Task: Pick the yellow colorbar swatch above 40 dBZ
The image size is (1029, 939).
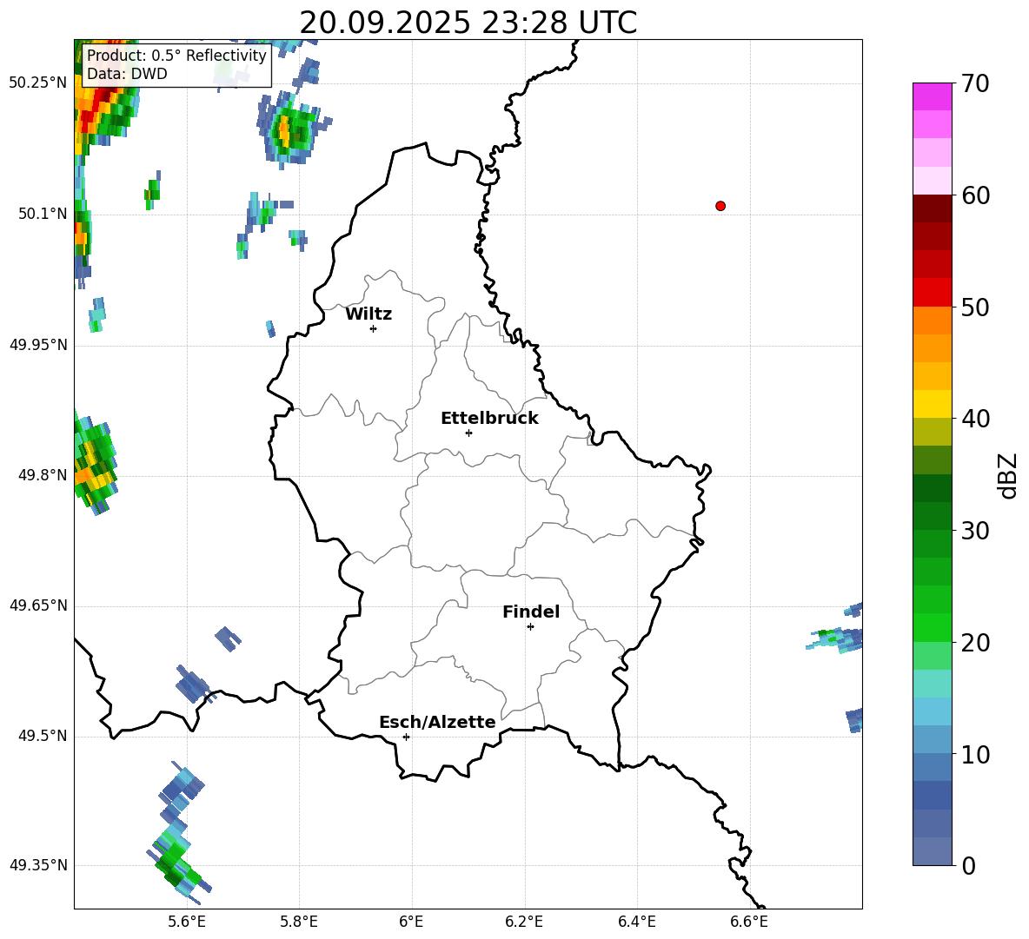Action: click(932, 404)
